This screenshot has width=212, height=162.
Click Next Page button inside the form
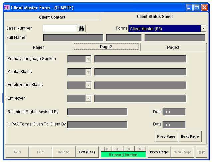[x=189, y=136]
